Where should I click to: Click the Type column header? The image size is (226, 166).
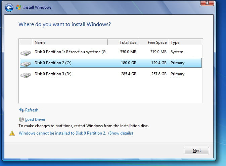[x=185, y=43]
